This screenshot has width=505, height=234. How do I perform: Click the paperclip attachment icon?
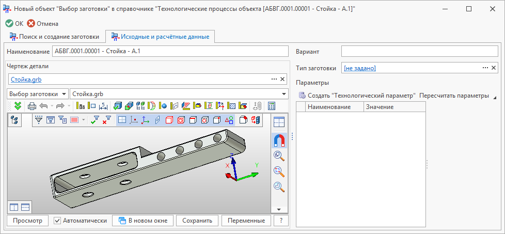click(x=257, y=105)
